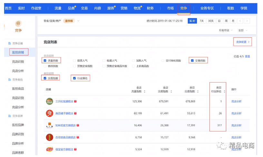Viewport: 263px width, 157px height.
Task: Select the 交易 navigation tab
Action: pos(84,8)
